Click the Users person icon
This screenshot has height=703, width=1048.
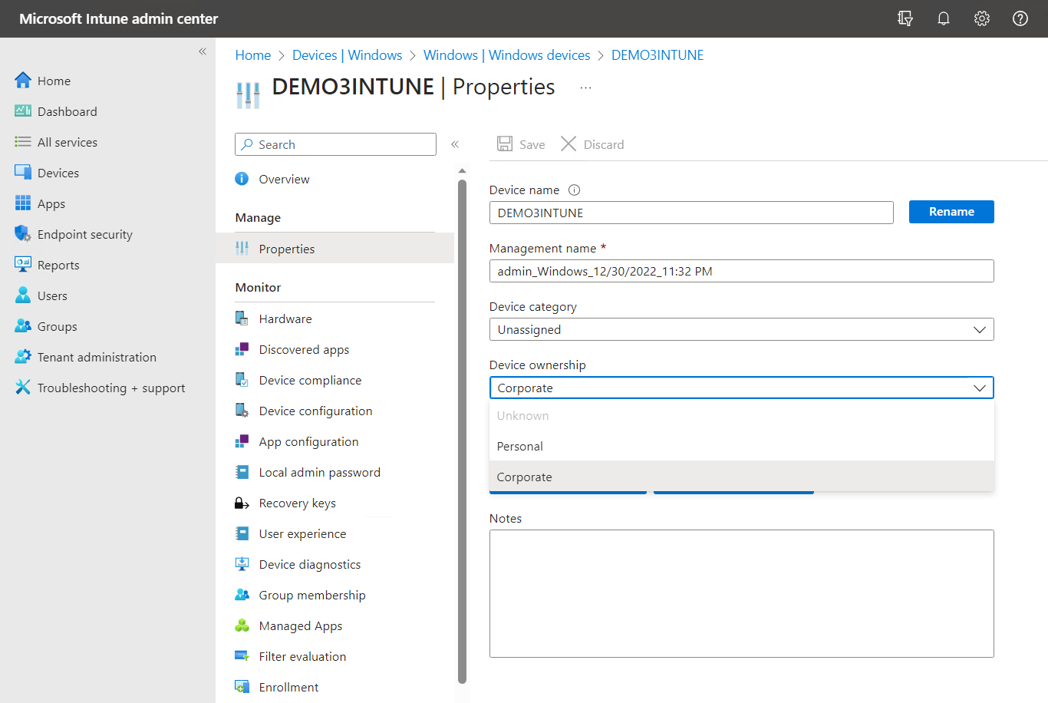pyautogui.click(x=23, y=295)
